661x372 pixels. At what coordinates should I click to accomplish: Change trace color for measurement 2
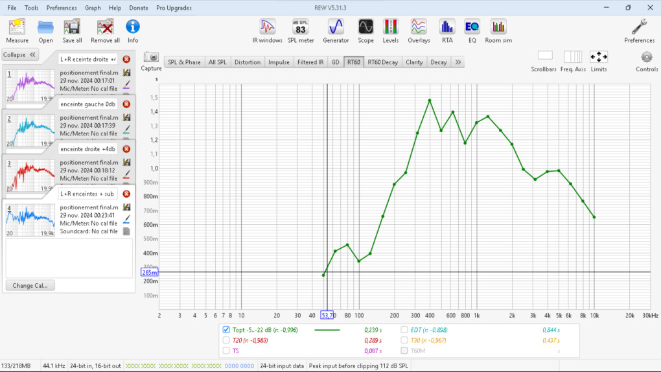point(126,129)
